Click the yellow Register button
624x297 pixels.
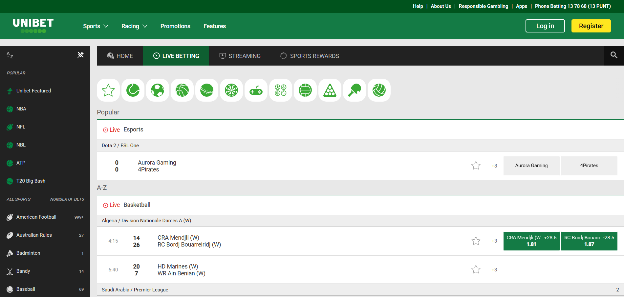[x=591, y=26]
